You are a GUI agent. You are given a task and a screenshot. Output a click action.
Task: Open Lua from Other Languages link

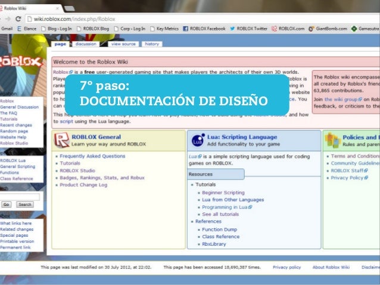233,200
